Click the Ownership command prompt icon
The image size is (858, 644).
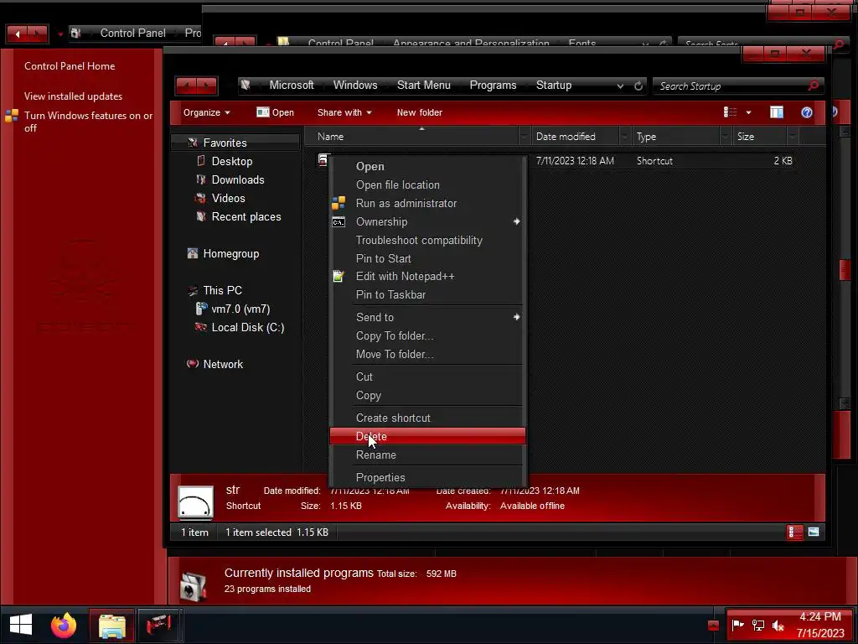tap(339, 221)
